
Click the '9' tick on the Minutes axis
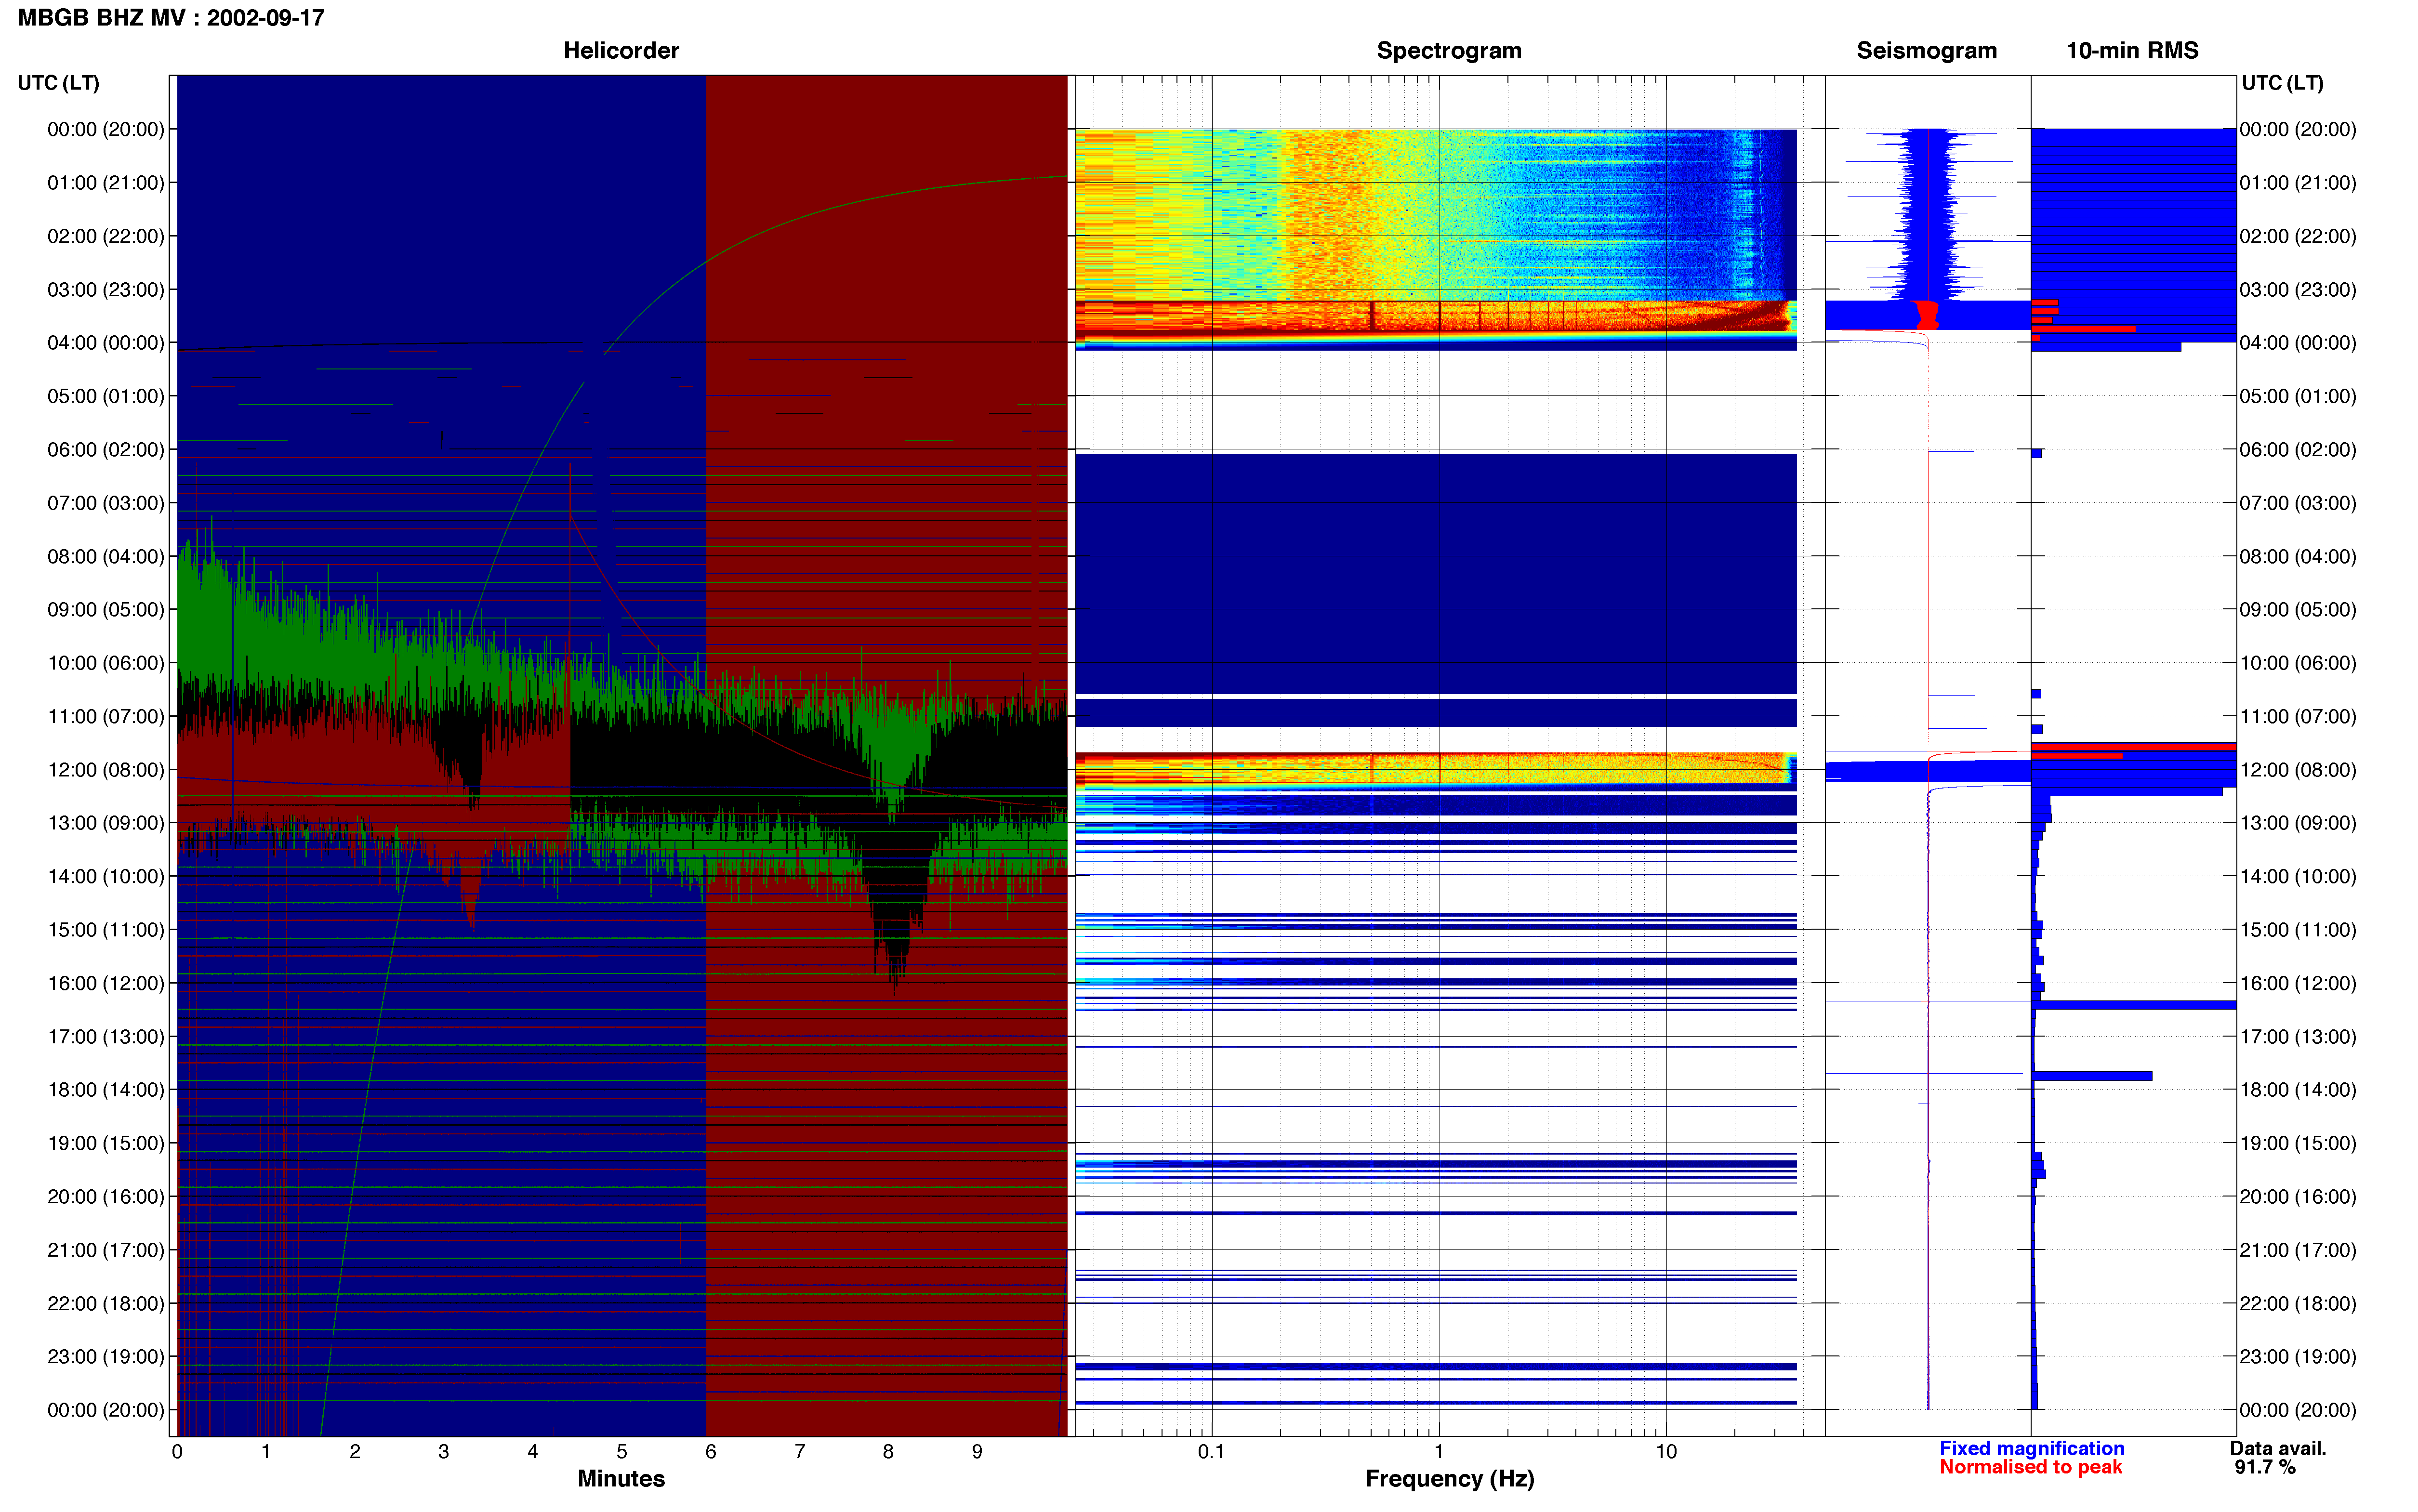pyautogui.click(x=977, y=1452)
